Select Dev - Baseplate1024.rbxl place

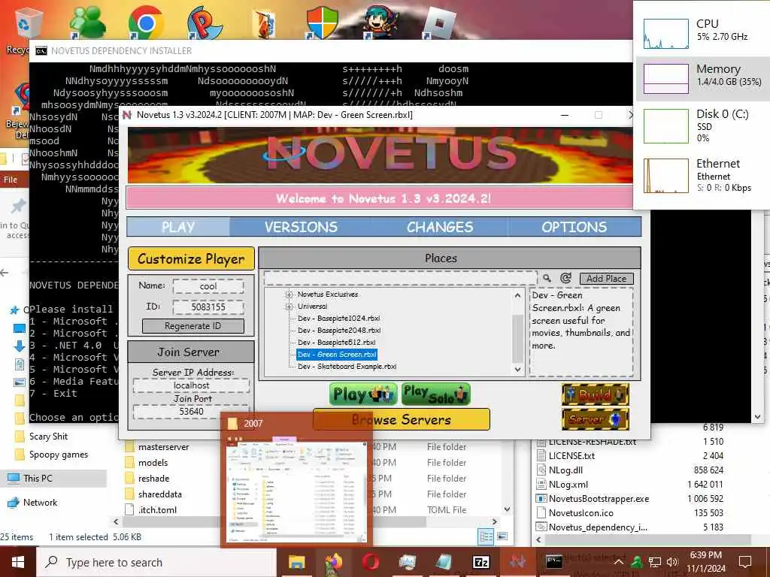click(x=338, y=319)
